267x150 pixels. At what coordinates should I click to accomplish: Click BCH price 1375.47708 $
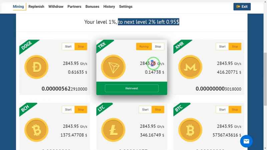pyautogui.click(x=74, y=135)
